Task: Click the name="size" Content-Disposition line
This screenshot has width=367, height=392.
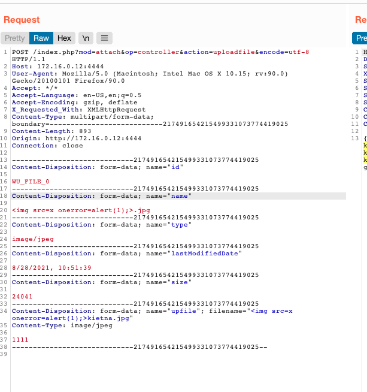Action: coord(102,282)
